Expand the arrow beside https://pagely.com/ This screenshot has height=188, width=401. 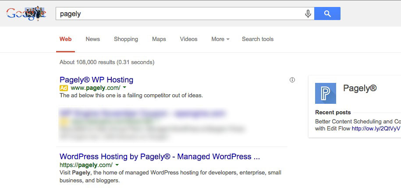point(117,165)
